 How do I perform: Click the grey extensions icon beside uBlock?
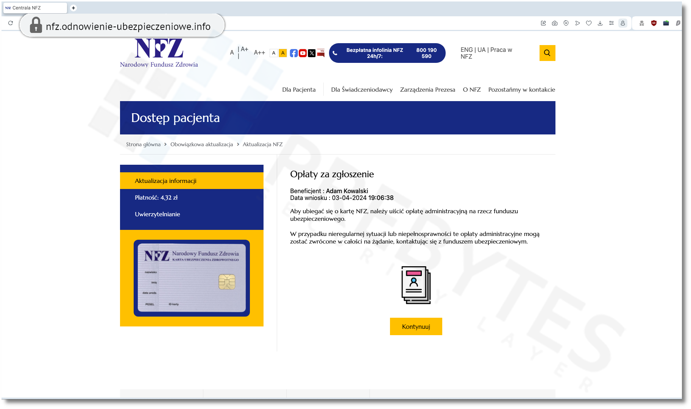(x=642, y=23)
